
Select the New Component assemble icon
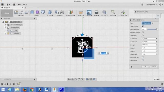click(57, 12)
